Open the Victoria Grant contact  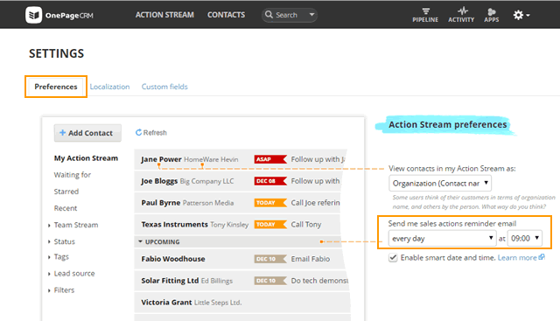(x=166, y=303)
